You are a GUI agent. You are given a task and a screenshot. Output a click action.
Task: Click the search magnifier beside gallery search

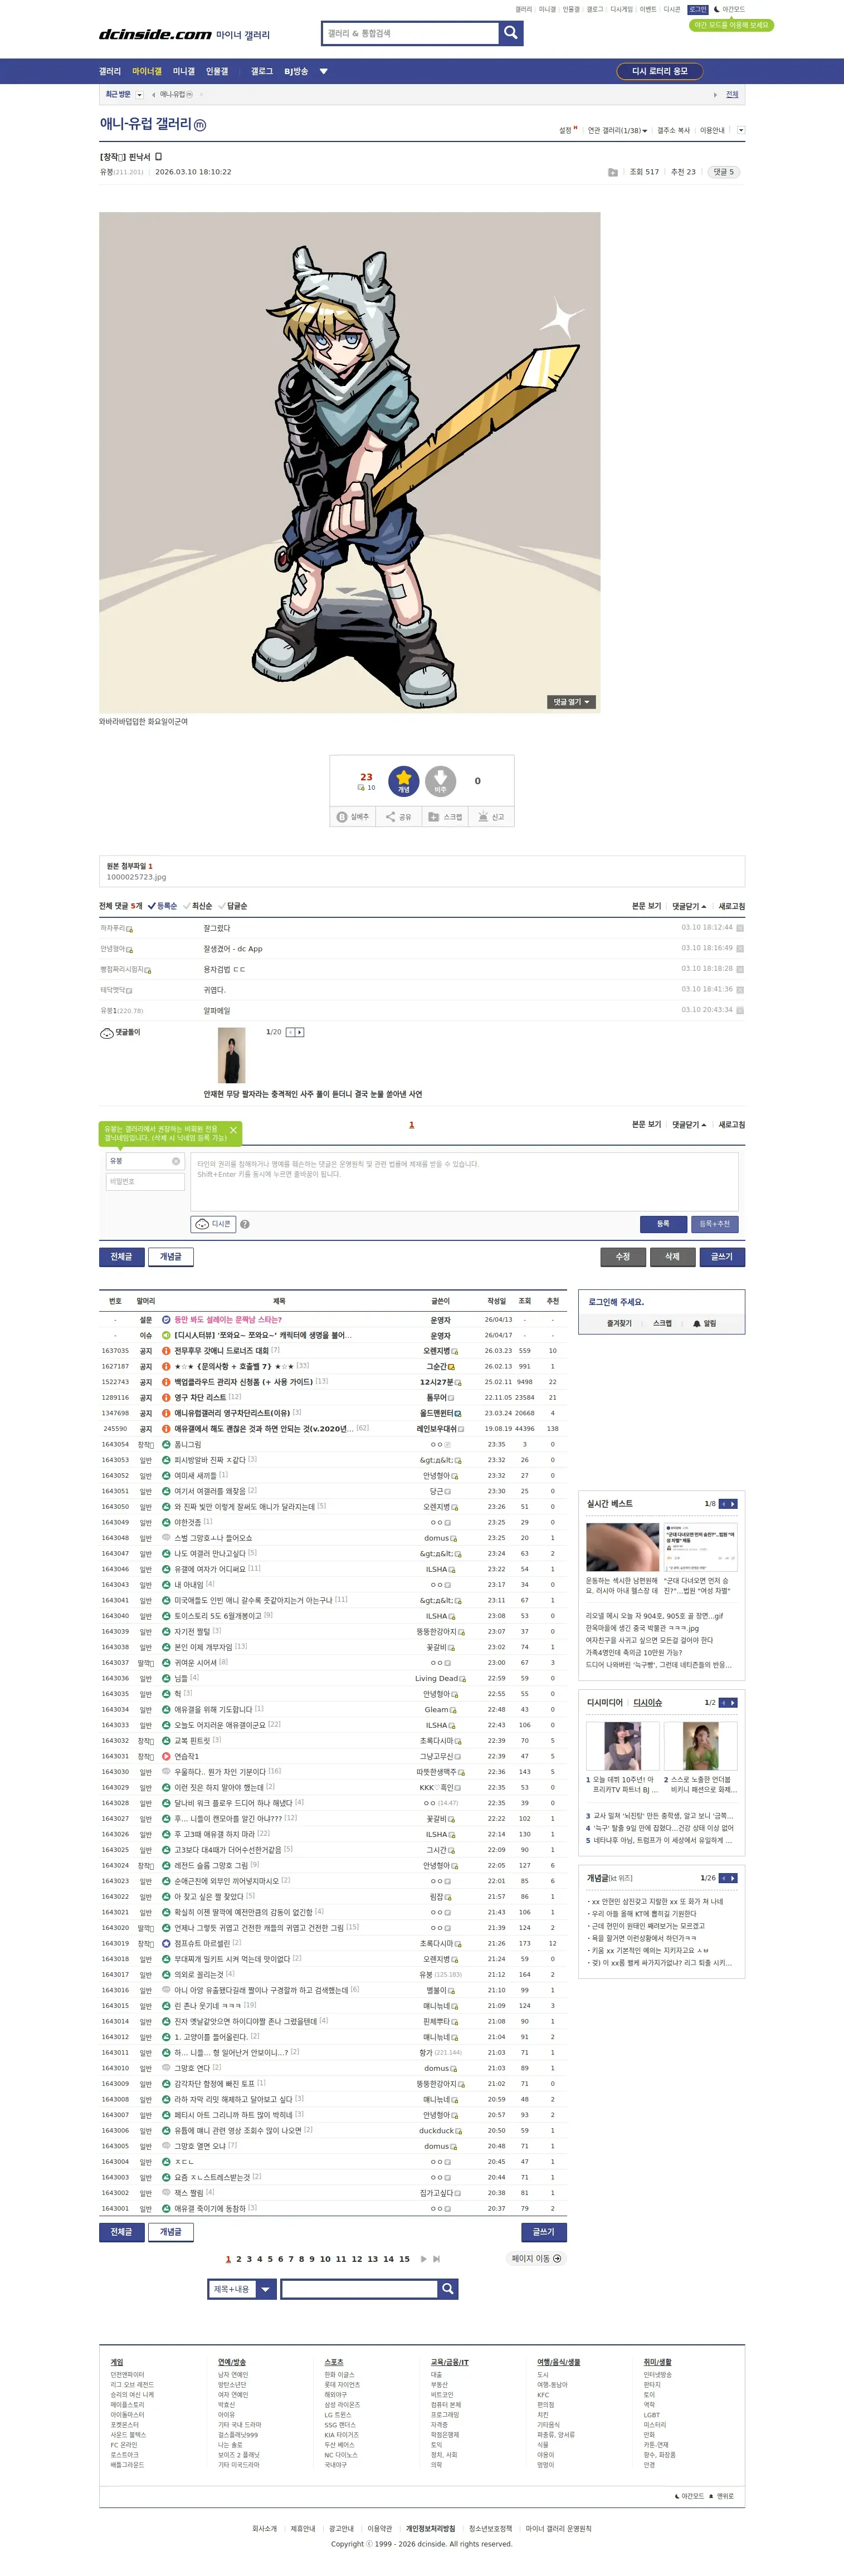pyautogui.click(x=511, y=33)
